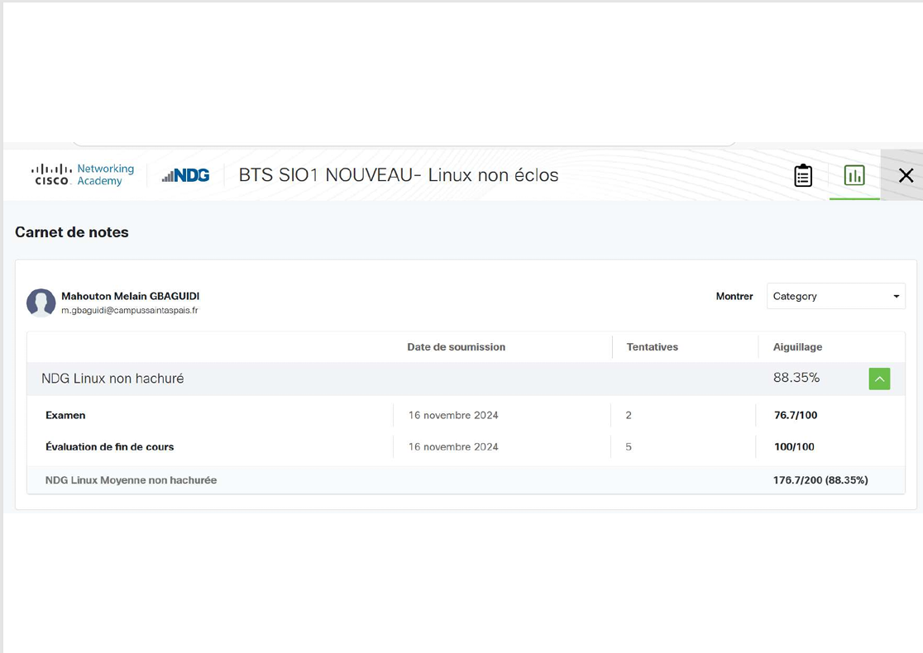Open the Montrer Category dropdown
This screenshot has height=653, width=923.
pyautogui.click(x=835, y=296)
